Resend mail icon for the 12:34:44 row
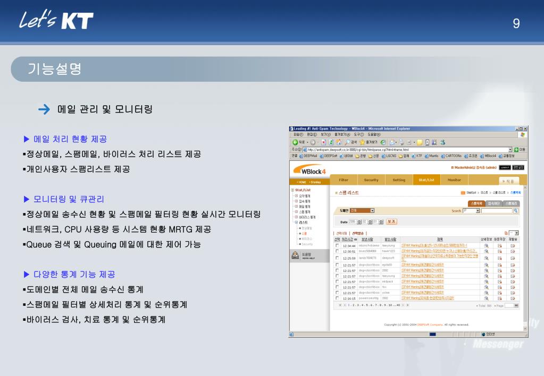The height and width of the screenshot is (376, 544). [513, 246]
